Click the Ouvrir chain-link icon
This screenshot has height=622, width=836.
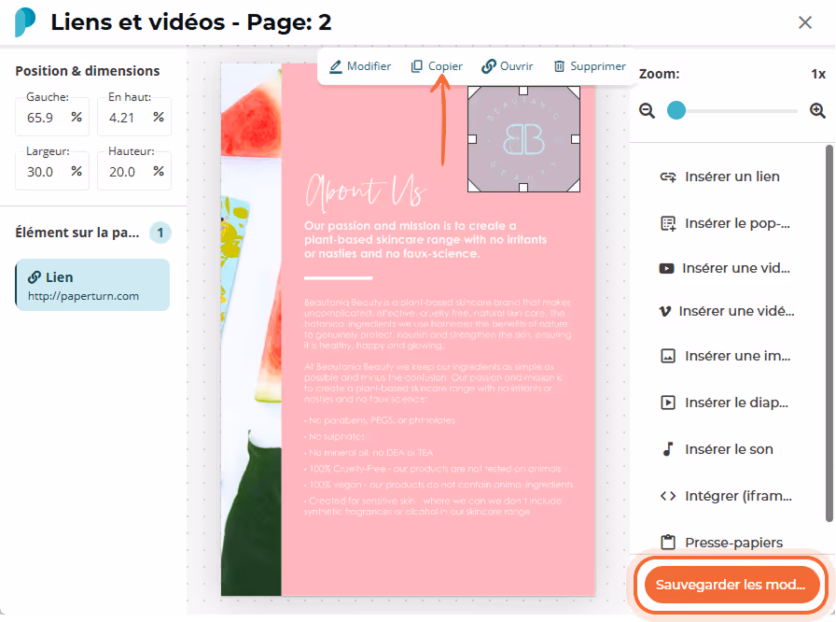point(488,66)
